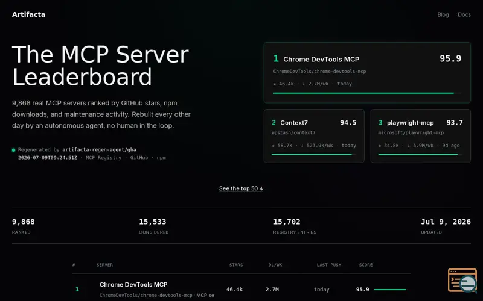Click the SCORE column header
The width and height of the screenshot is (483, 301).
(x=366, y=265)
